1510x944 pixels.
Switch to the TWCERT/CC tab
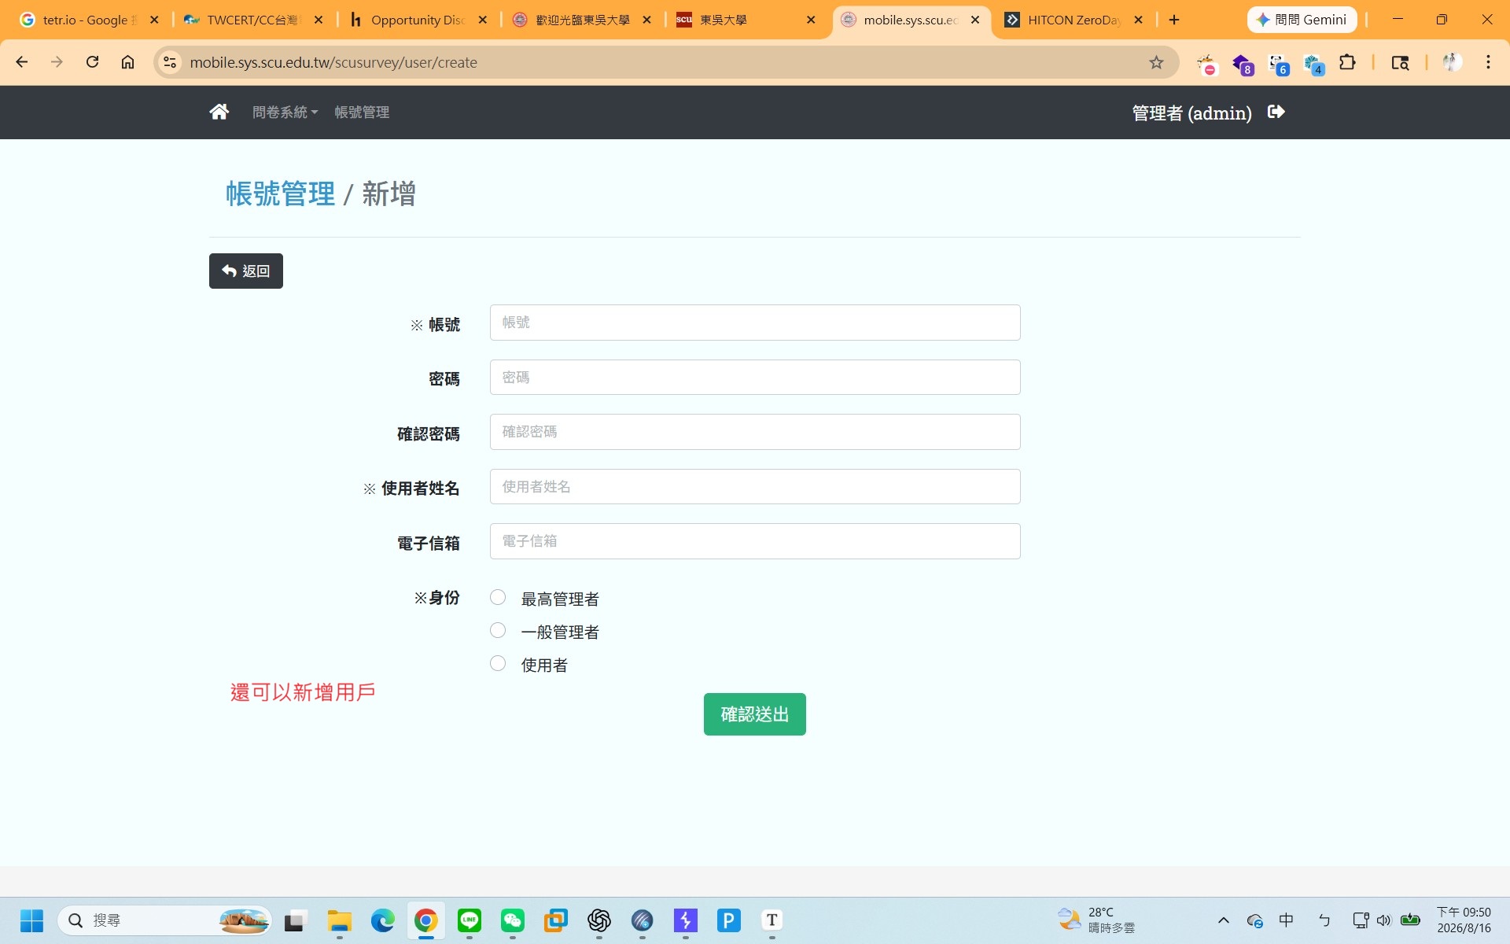pos(252,20)
